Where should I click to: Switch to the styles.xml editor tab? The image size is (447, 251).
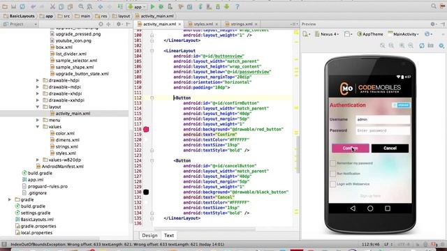203,24
